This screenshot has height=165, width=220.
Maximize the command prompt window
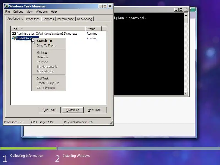(181, 10)
